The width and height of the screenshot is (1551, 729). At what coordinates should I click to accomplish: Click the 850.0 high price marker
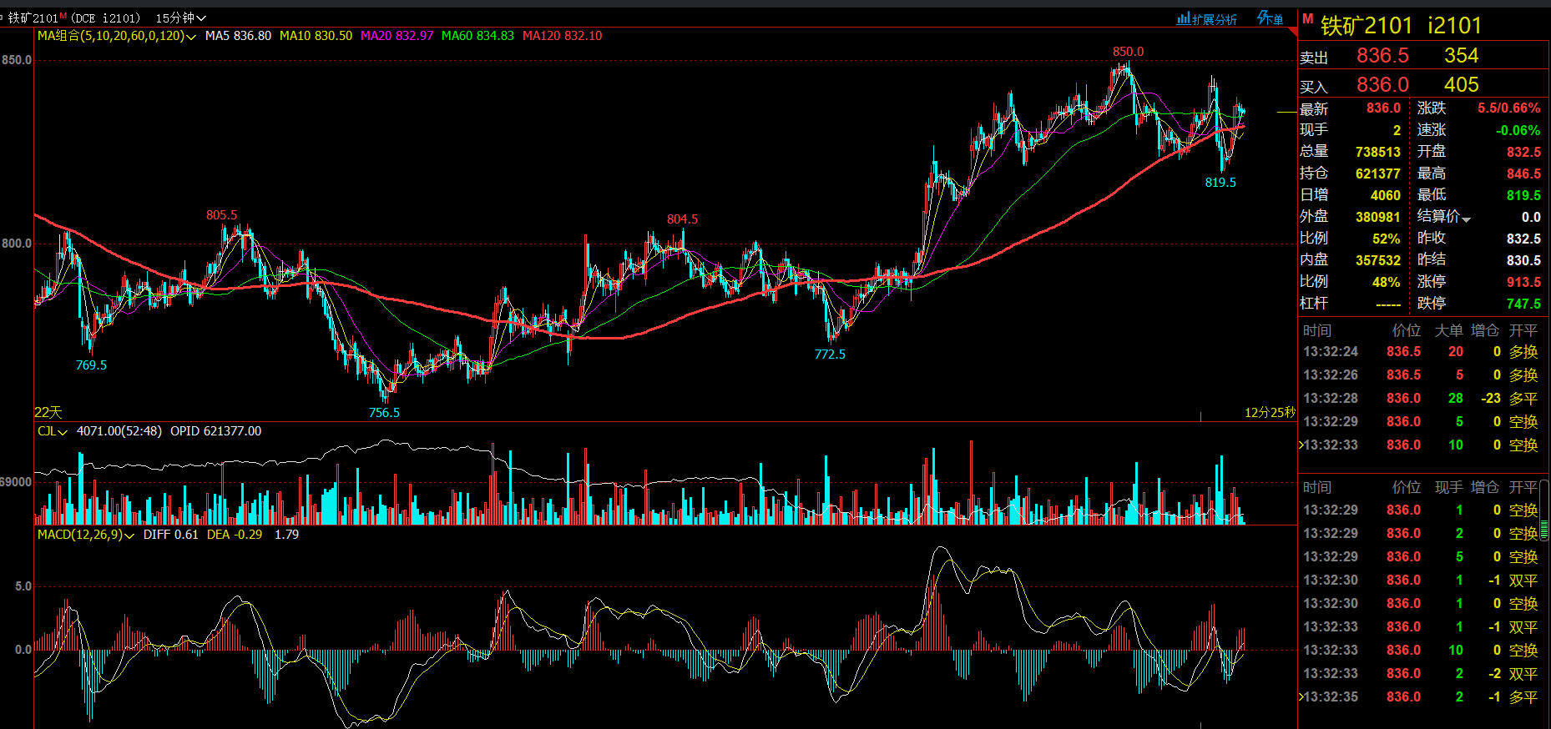pos(1128,52)
